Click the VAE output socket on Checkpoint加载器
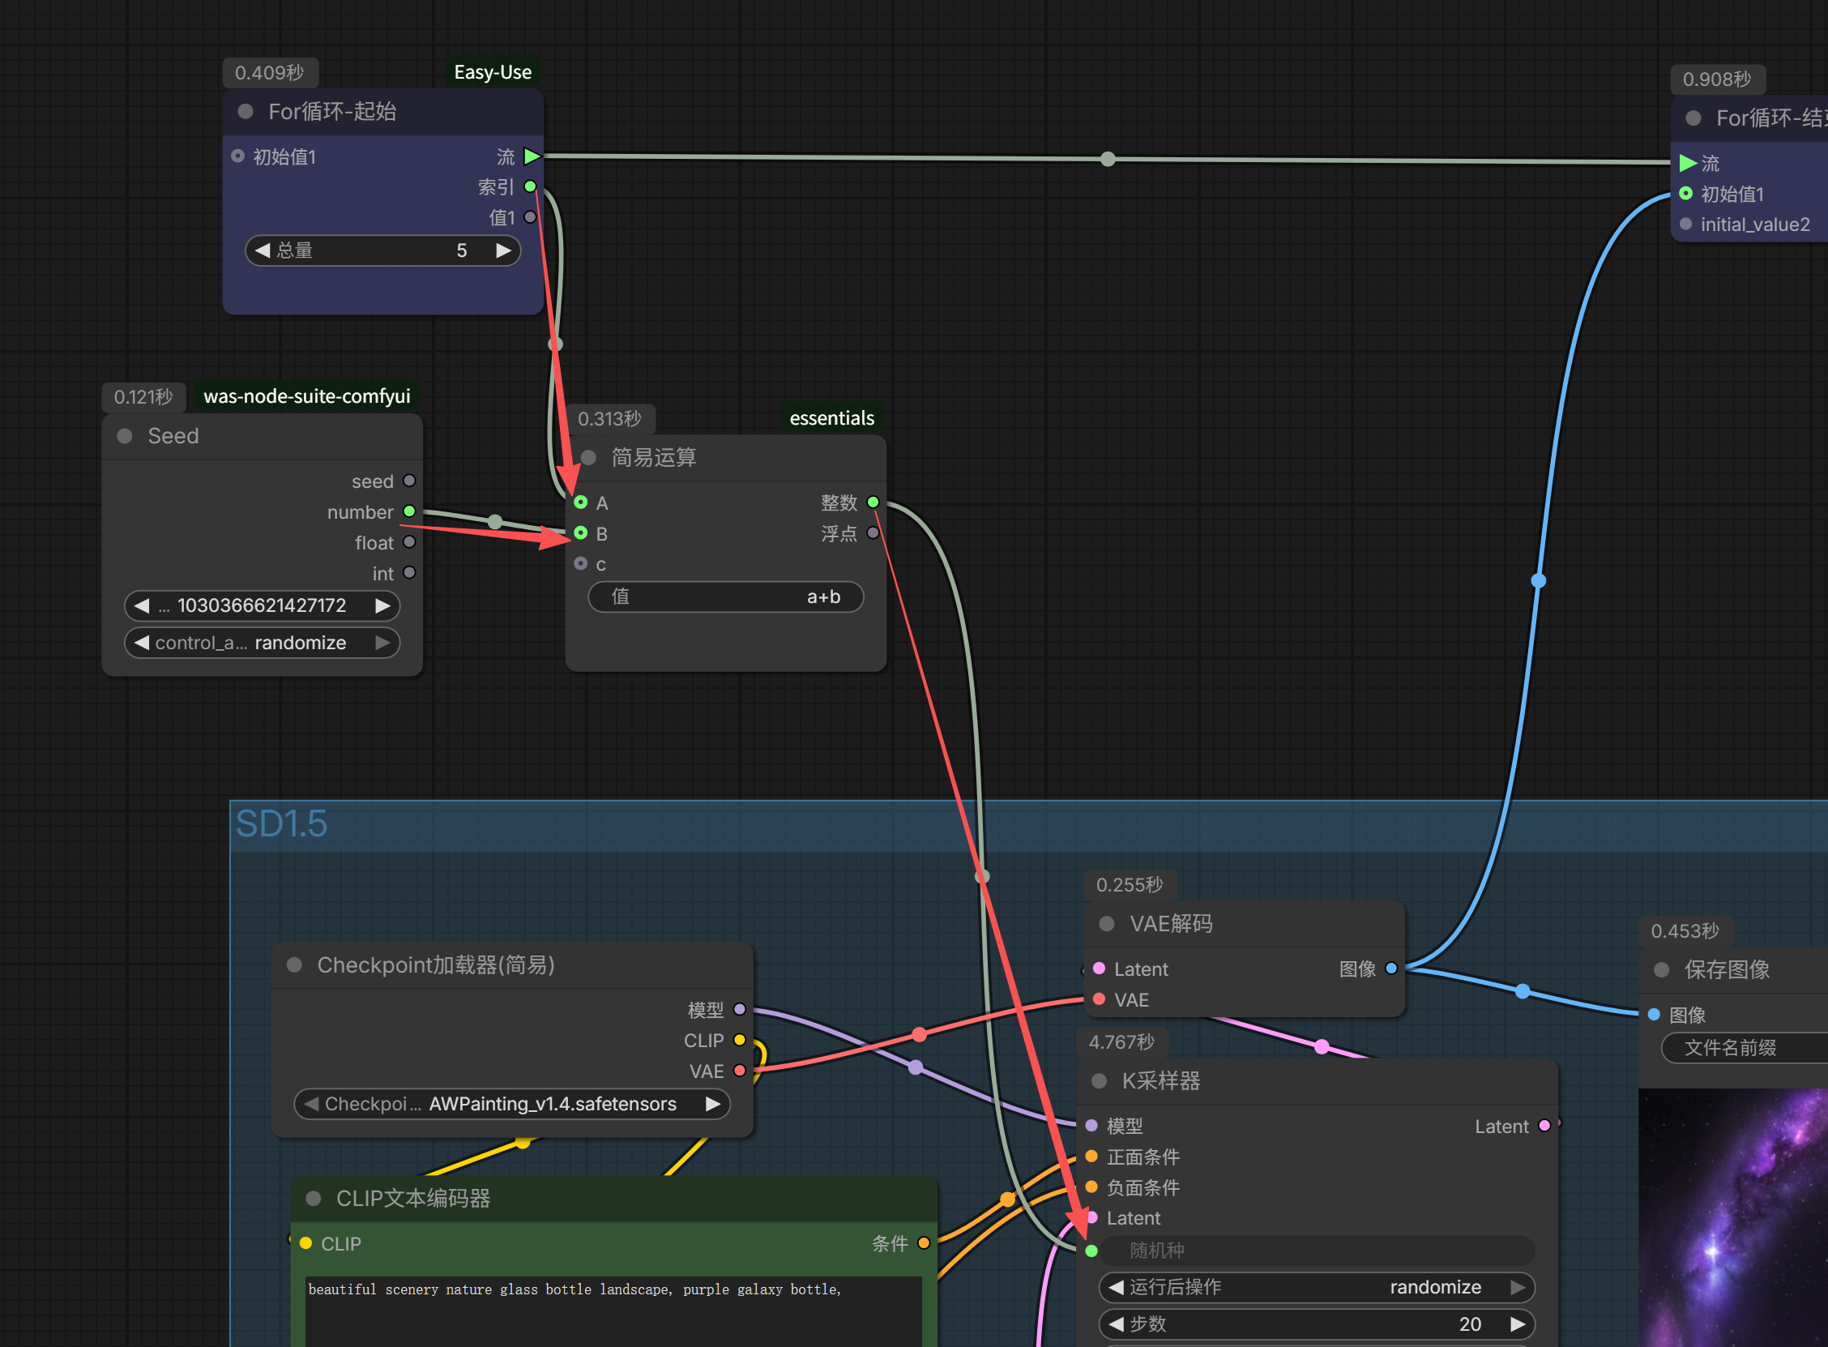1828x1347 pixels. coord(739,1071)
